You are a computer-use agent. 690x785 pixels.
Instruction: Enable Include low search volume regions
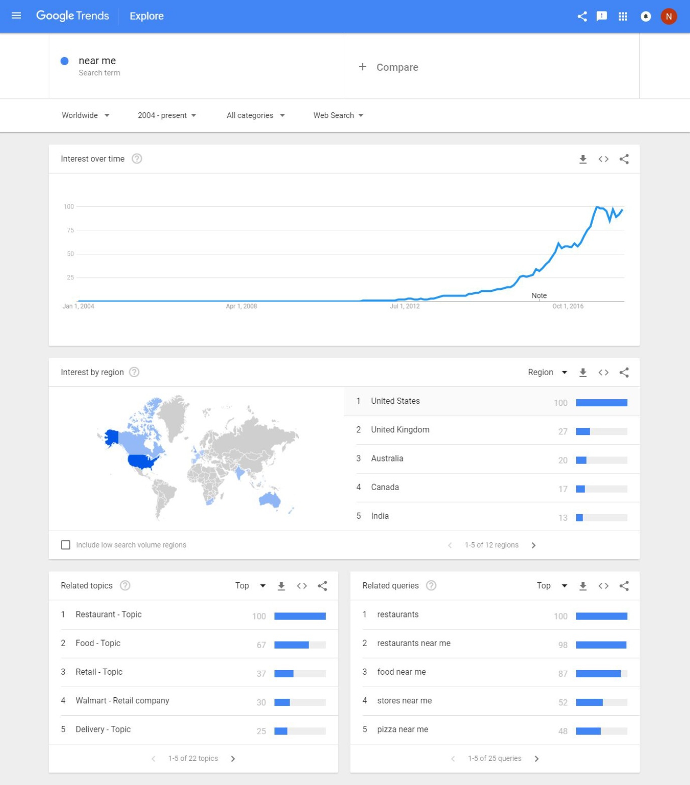point(65,545)
